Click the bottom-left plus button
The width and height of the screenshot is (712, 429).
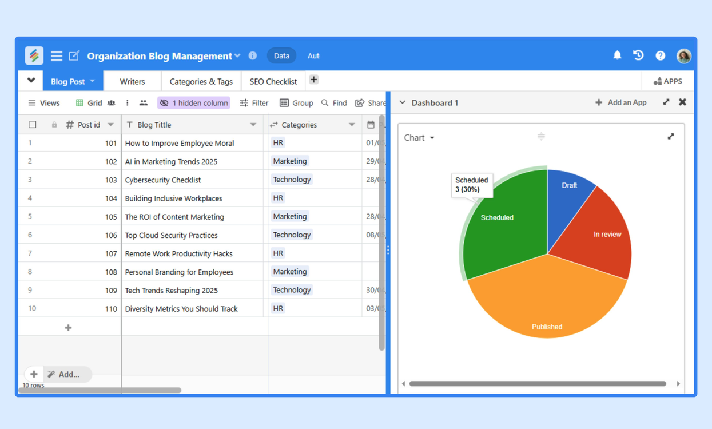tap(34, 374)
